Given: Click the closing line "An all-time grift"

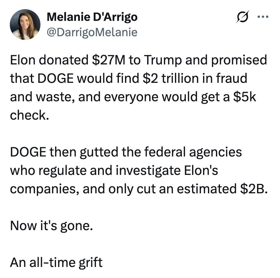Looking at the screenshot, I should pos(56,262).
